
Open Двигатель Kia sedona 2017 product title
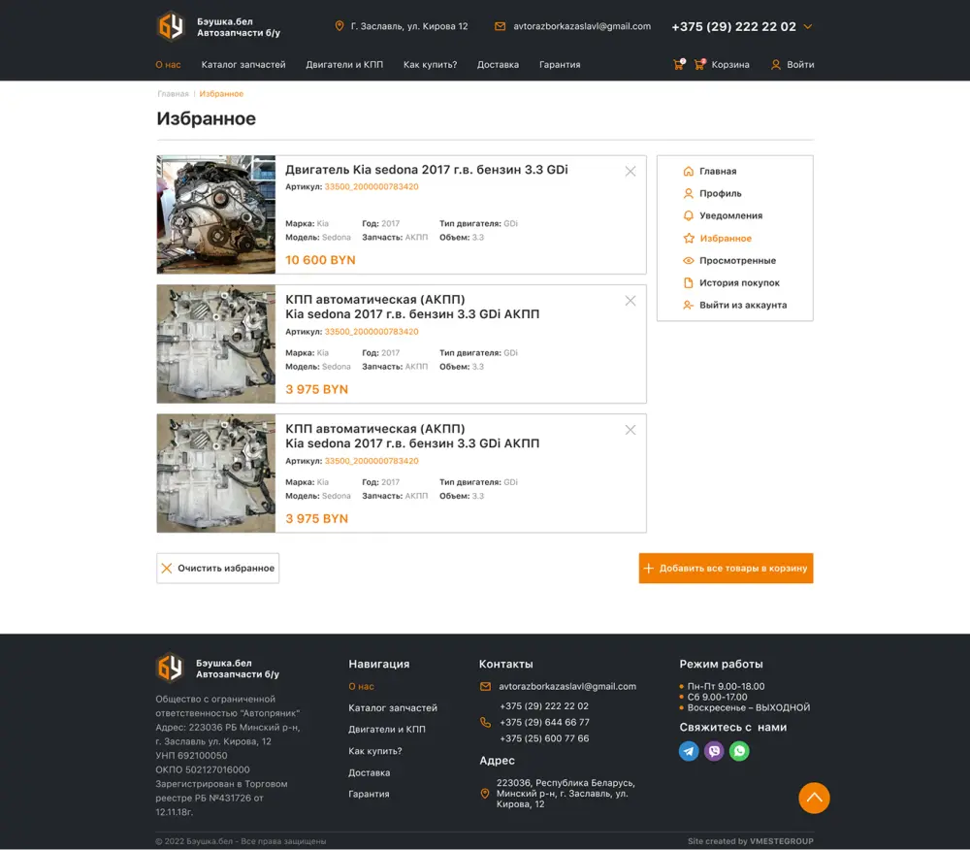click(426, 170)
